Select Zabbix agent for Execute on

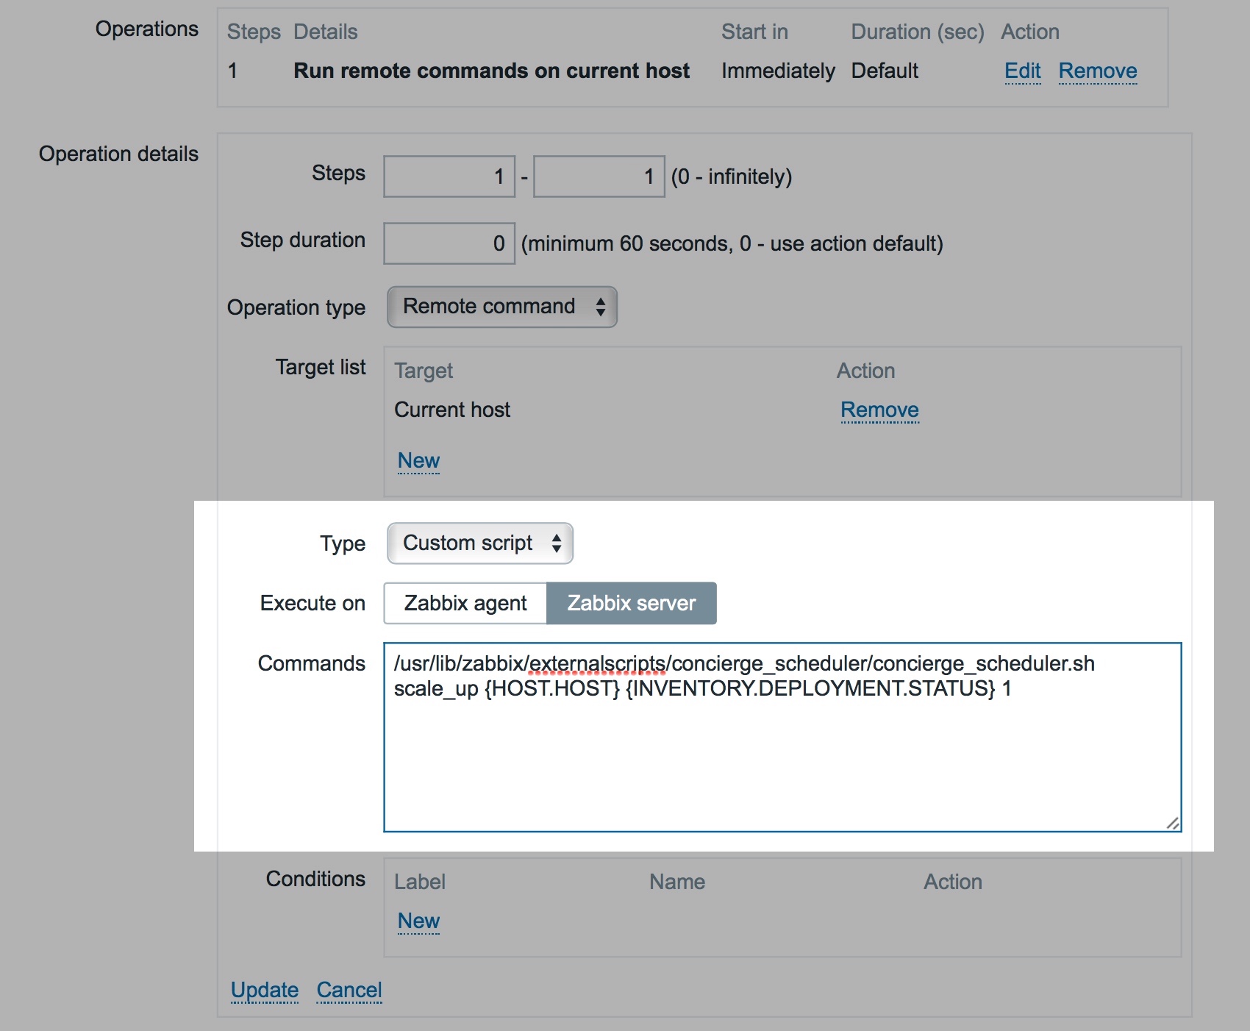click(x=465, y=603)
